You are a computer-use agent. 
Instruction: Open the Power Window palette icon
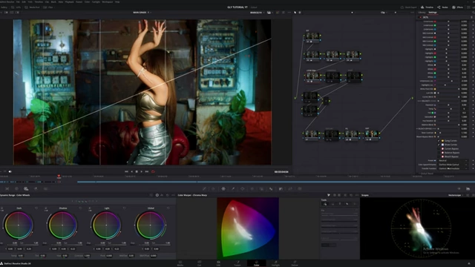coord(243,188)
